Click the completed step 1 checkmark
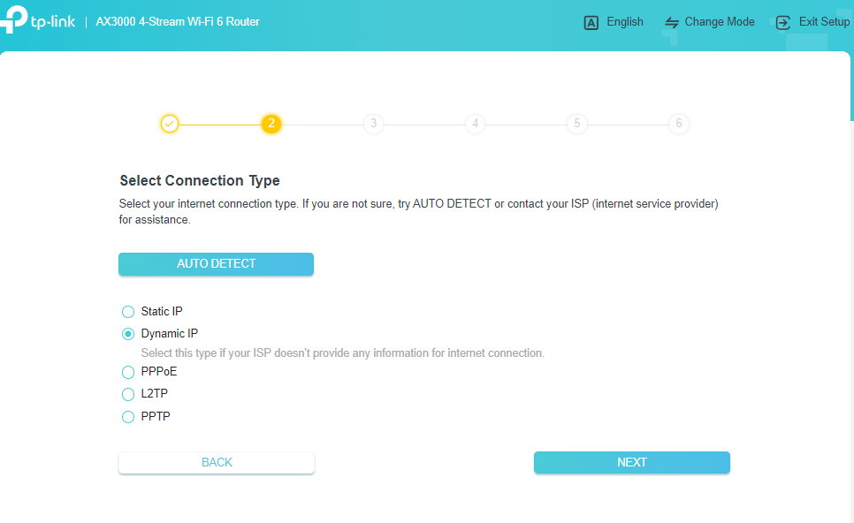Screen dimensions: 854x523 [x=170, y=124]
